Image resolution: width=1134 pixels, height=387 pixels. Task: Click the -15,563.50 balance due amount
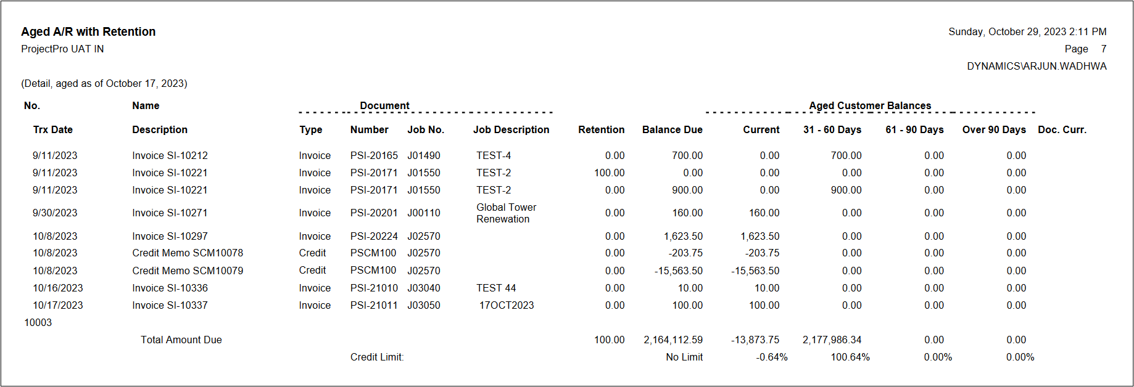click(678, 271)
